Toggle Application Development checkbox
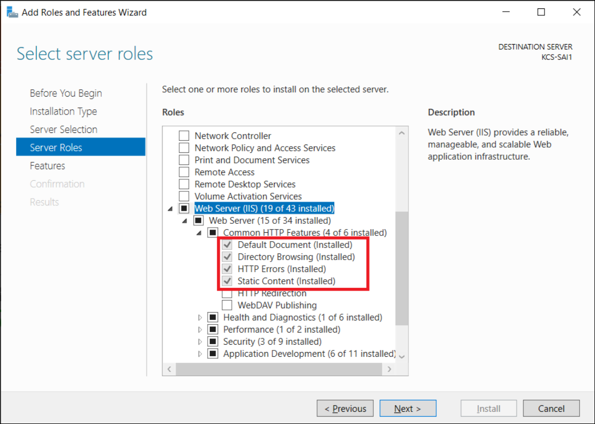Screen dimensions: 595x424 pos(213,354)
